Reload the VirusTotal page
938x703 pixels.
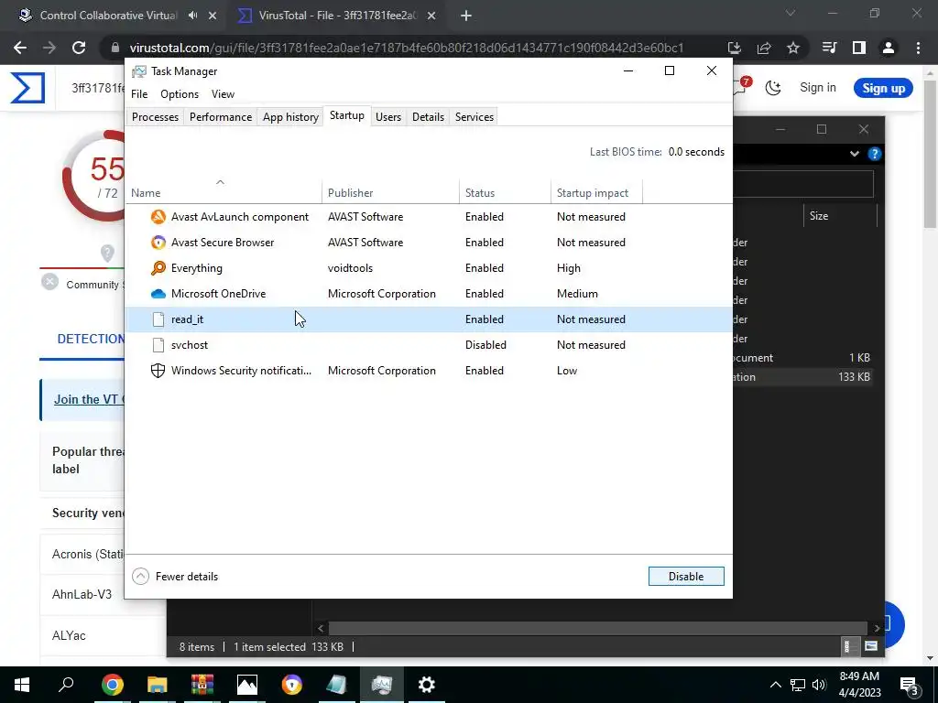pos(79,48)
